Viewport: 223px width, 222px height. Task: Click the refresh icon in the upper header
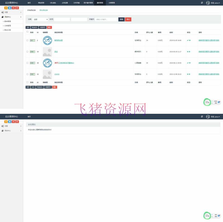pyautogui.click(x=202, y=3)
